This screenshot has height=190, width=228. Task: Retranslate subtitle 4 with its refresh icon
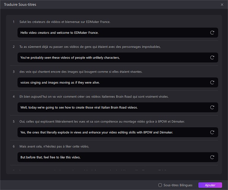(x=212, y=108)
